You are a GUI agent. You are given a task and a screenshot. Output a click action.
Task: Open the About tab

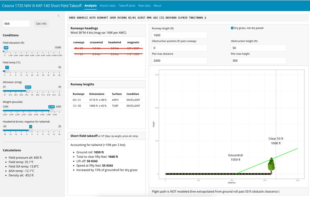pyautogui.click(x=157, y=6)
